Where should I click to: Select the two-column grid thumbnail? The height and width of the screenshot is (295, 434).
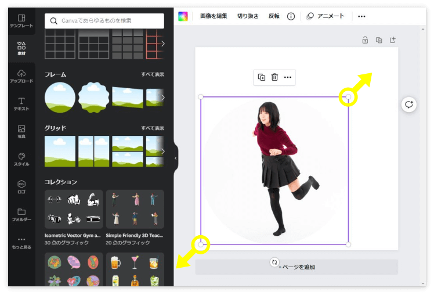(x=93, y=151)
